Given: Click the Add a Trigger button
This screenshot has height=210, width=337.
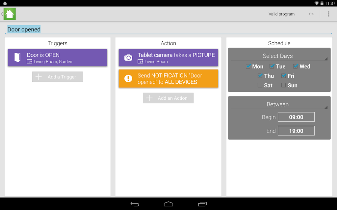Looking at the screenshot, I should pos(57,77).
